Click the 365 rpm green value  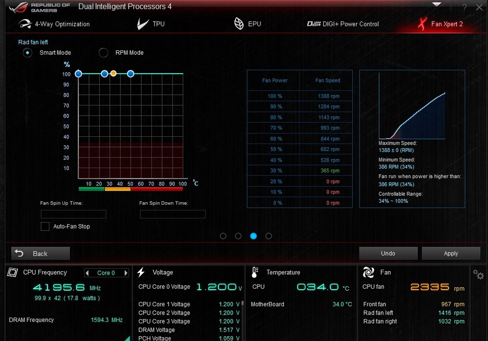coord(330,170)
